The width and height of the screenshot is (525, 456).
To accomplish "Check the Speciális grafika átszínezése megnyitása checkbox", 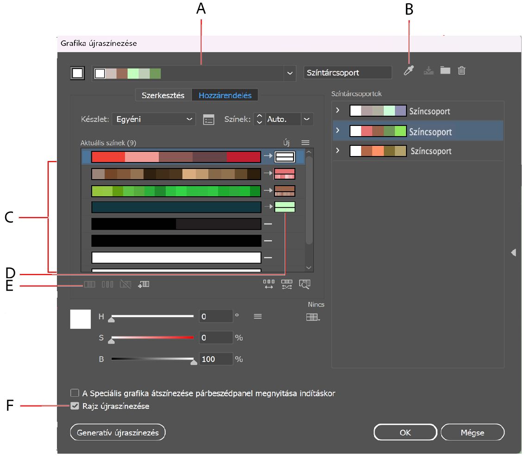I will point(75,393).
